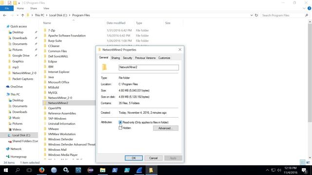Expand the ribbon chevron

tap(304, 8)
